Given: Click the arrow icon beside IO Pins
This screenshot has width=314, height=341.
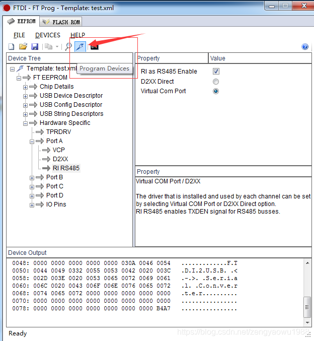Looking at the screenshot, I should [40, 204].
